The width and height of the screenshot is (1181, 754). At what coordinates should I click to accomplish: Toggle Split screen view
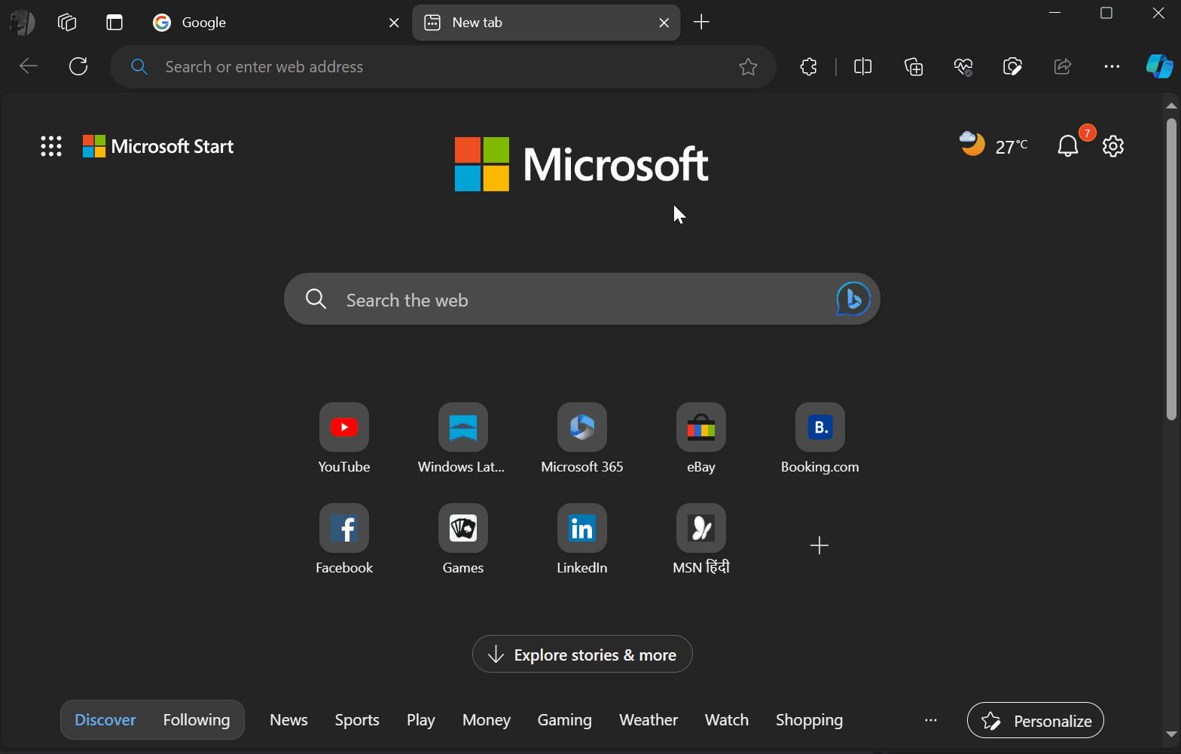[x=863, y=67]
